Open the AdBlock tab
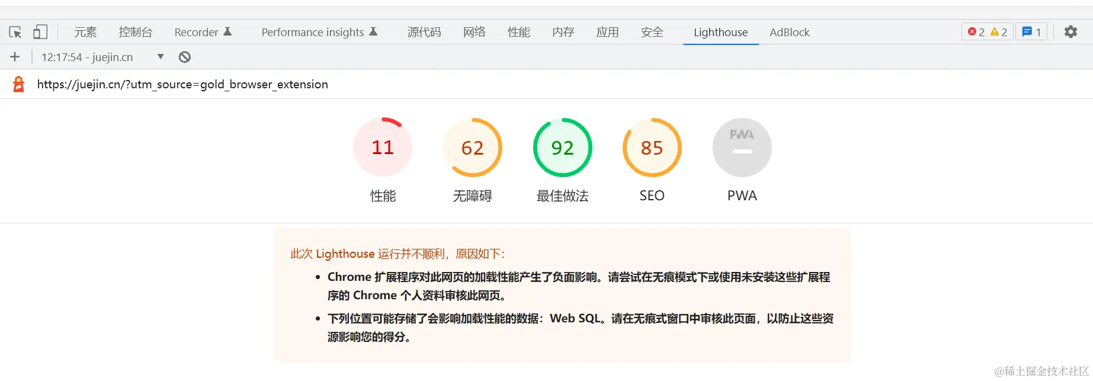This screenshot has width=1093, height=381. click(x=790, y=32)
